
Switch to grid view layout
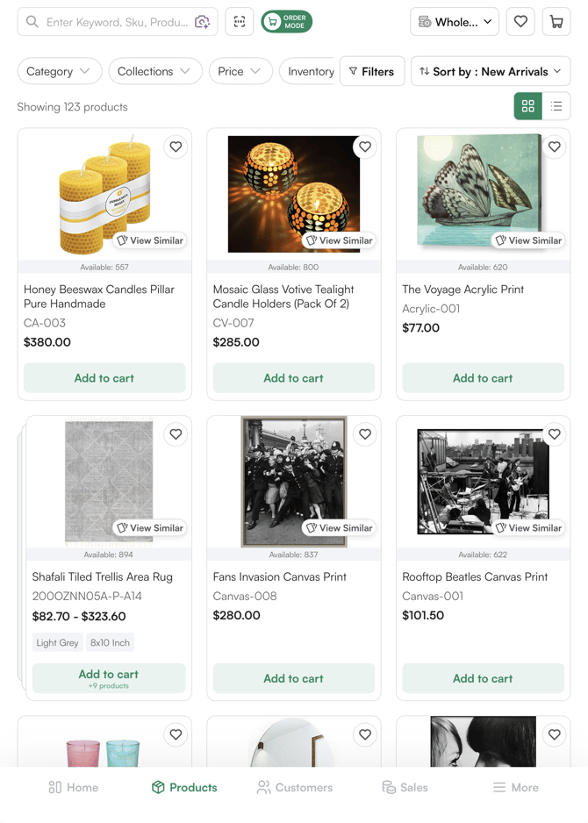pyautogui.click(x=527, y=106)
